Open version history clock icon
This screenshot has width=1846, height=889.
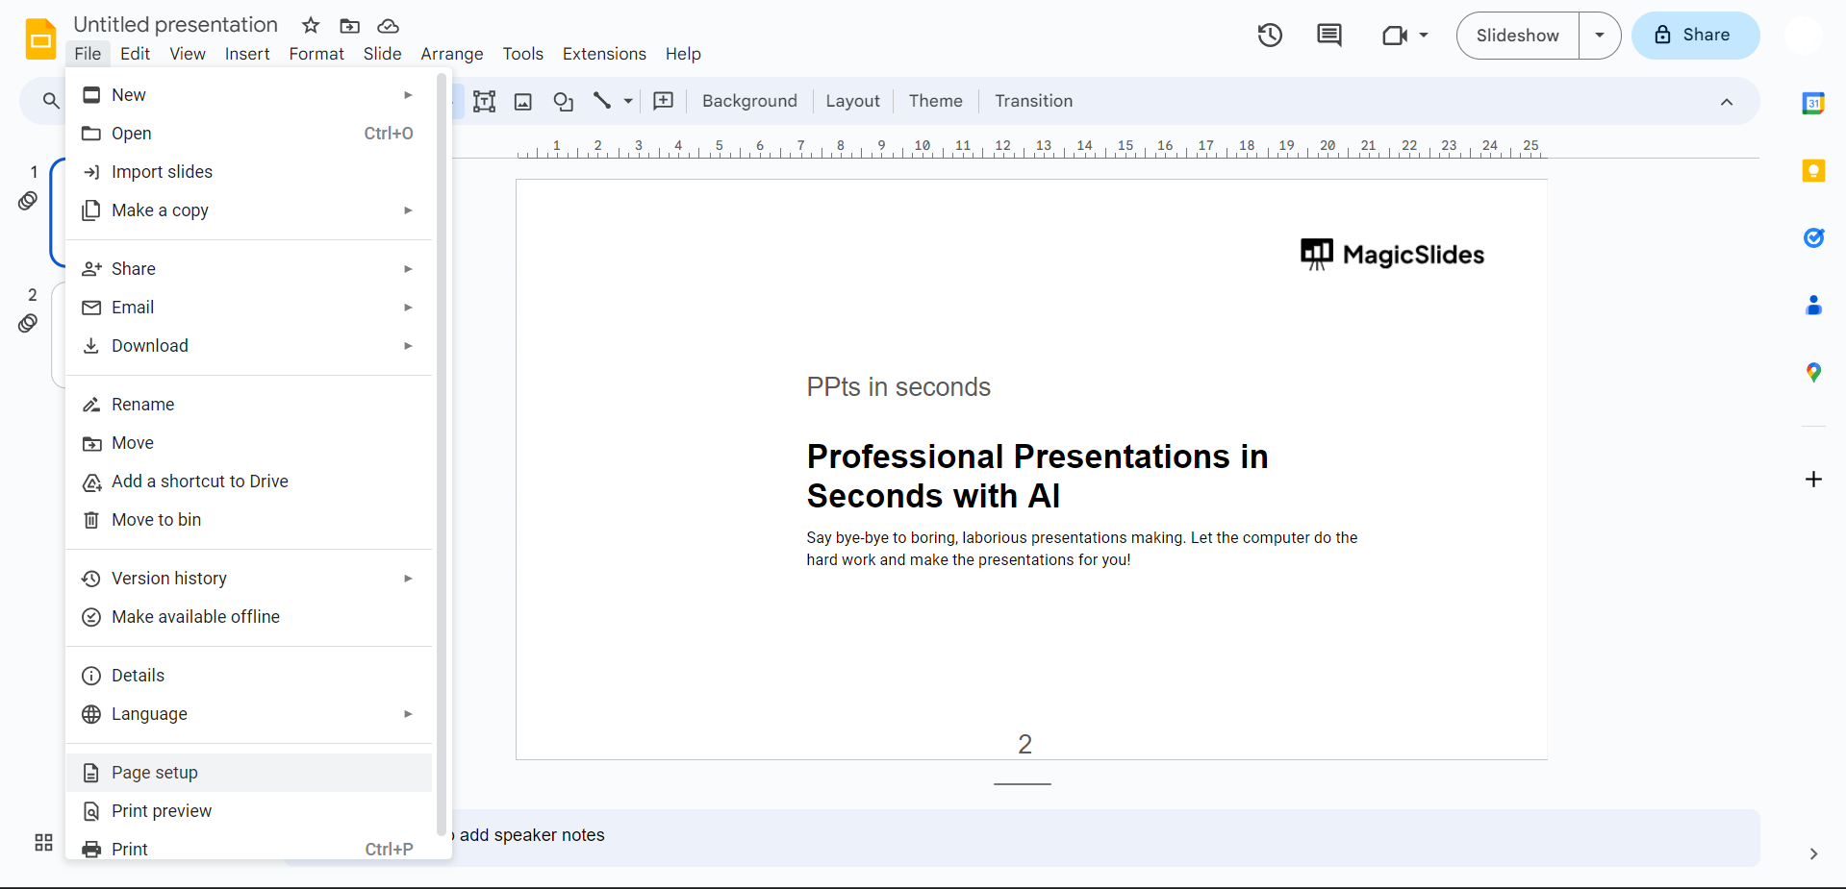pos(1270,36)
